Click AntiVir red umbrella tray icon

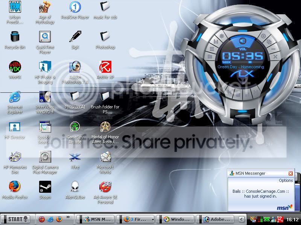(280, 219)
